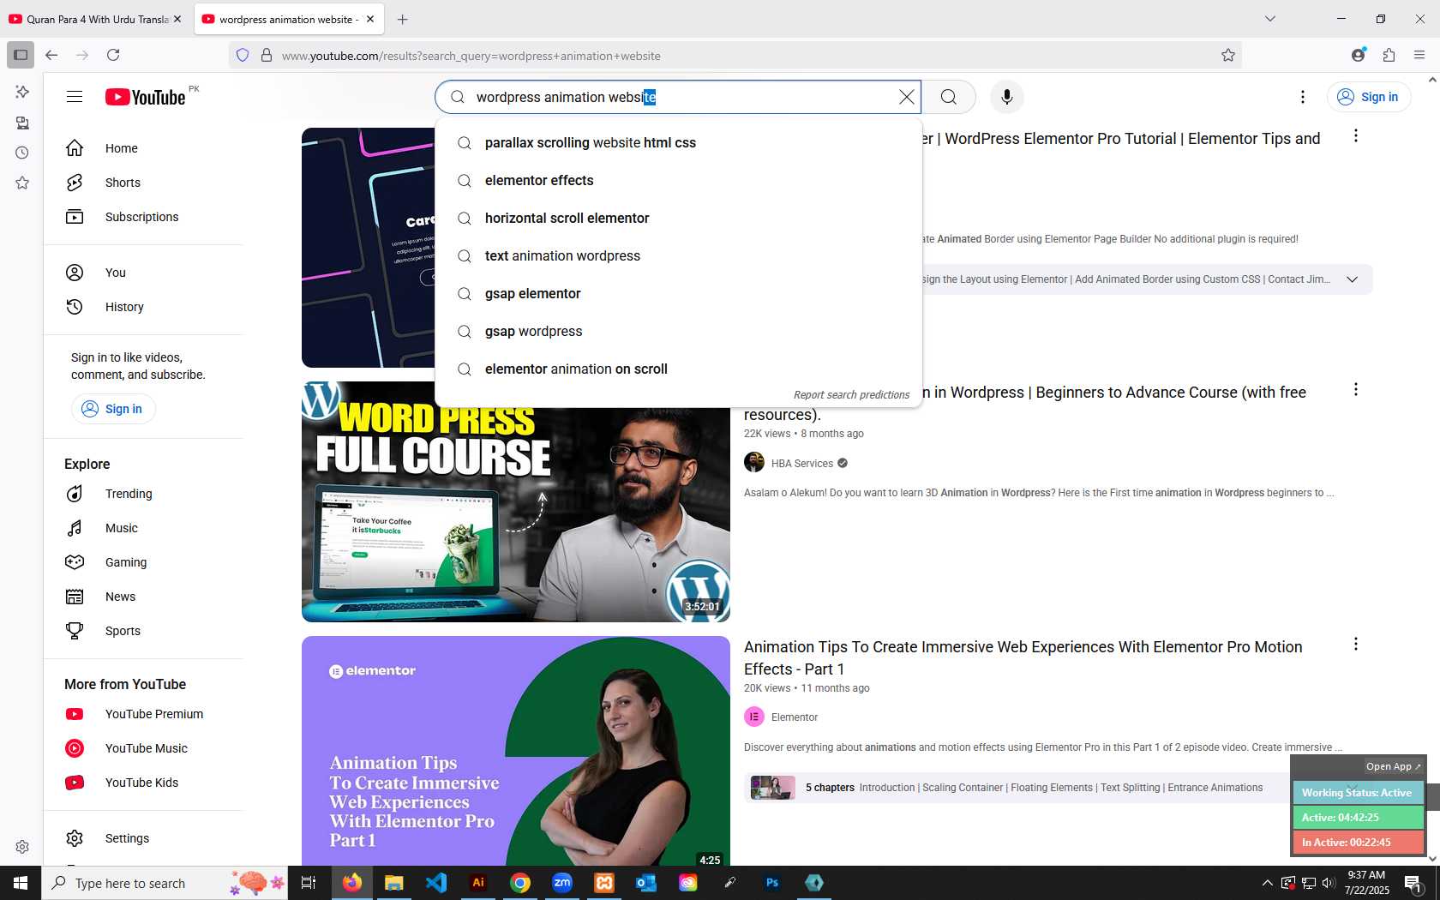
Task: Expand chapters chevron on first video result
Action: point(1353,279)
